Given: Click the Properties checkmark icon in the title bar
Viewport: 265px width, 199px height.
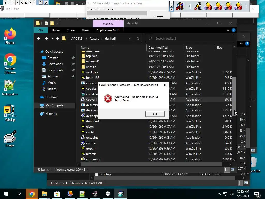Looking at the screenshot, I should coord(46,23).
